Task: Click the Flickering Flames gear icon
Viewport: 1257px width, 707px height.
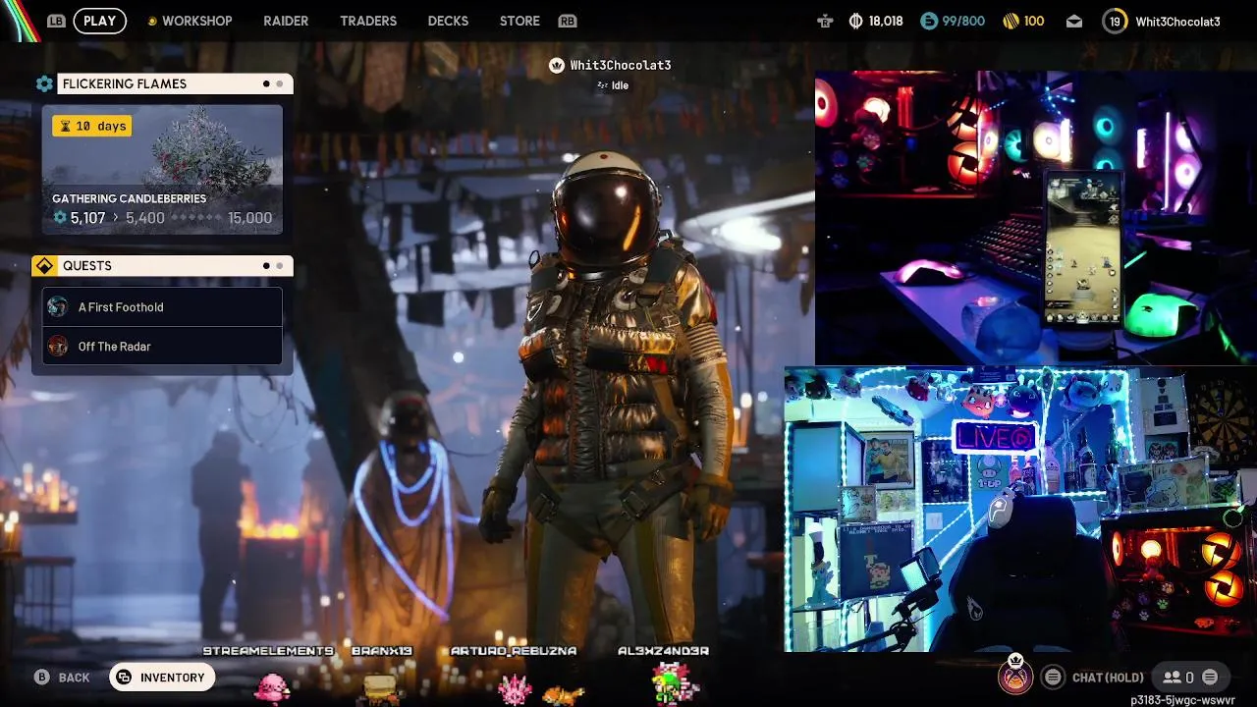Action: [44, 84]
